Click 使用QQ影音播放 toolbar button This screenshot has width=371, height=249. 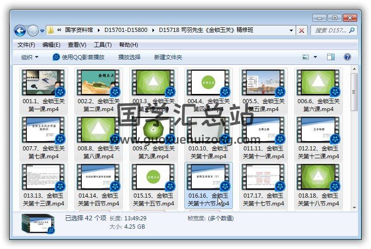79,57
